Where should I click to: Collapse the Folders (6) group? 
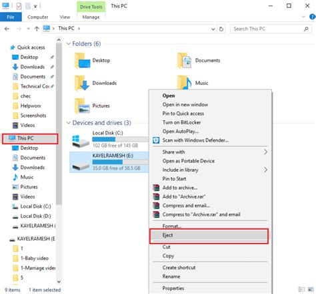(69, 43)
